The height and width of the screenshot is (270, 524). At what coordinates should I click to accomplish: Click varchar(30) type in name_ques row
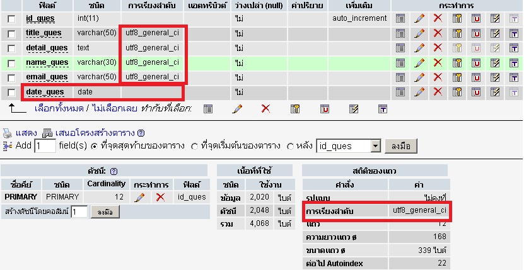coord(96,62)
